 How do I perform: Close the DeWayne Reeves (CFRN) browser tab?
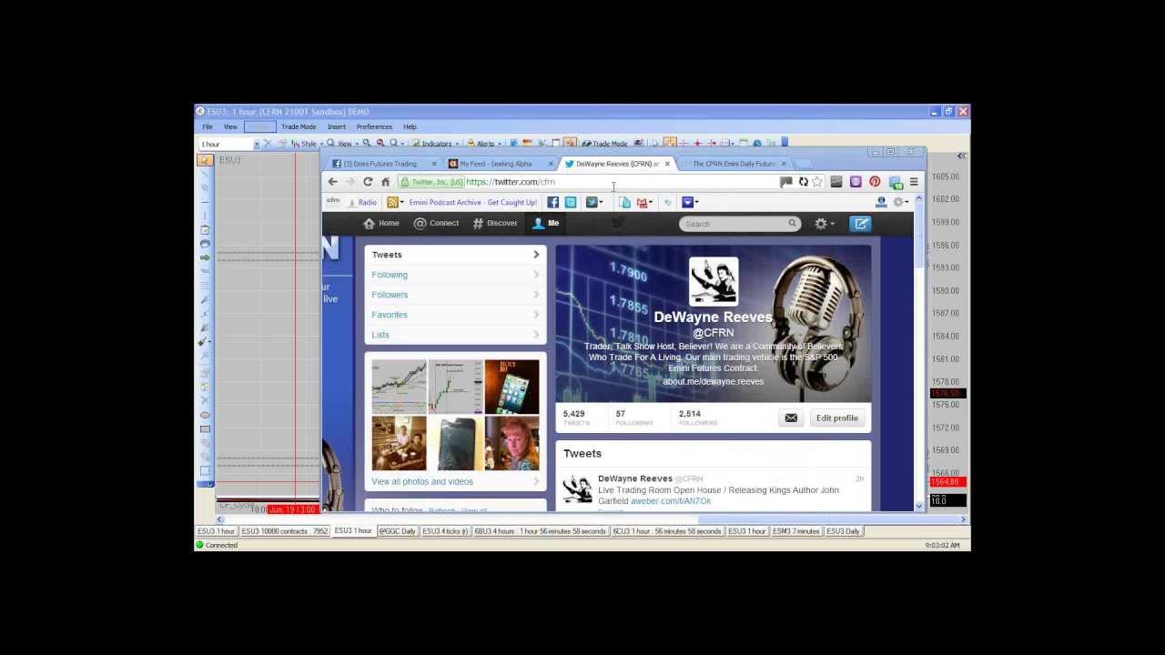667,164
